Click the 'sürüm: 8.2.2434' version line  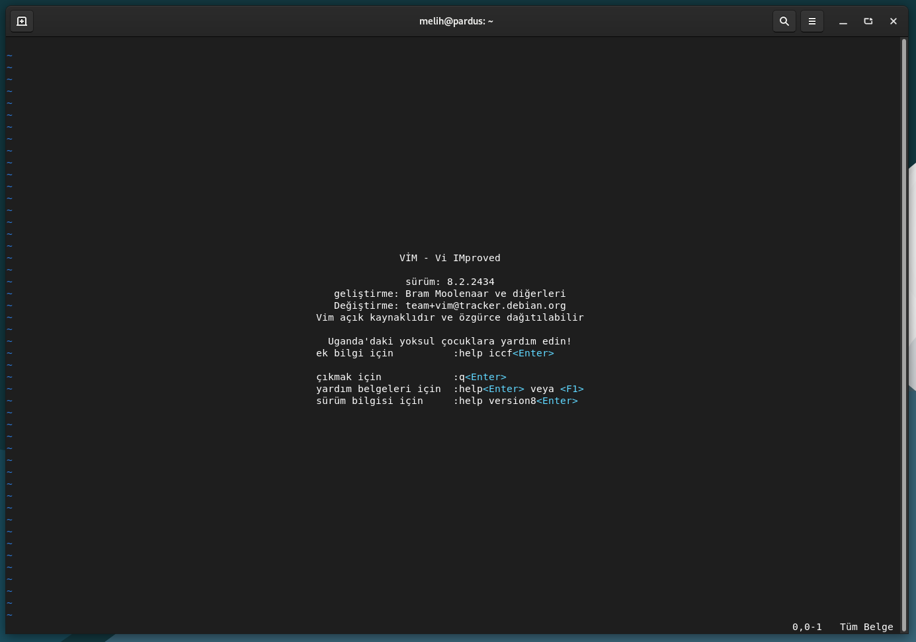(x=450, y=282)
